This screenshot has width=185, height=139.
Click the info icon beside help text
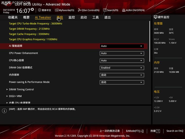4,111
